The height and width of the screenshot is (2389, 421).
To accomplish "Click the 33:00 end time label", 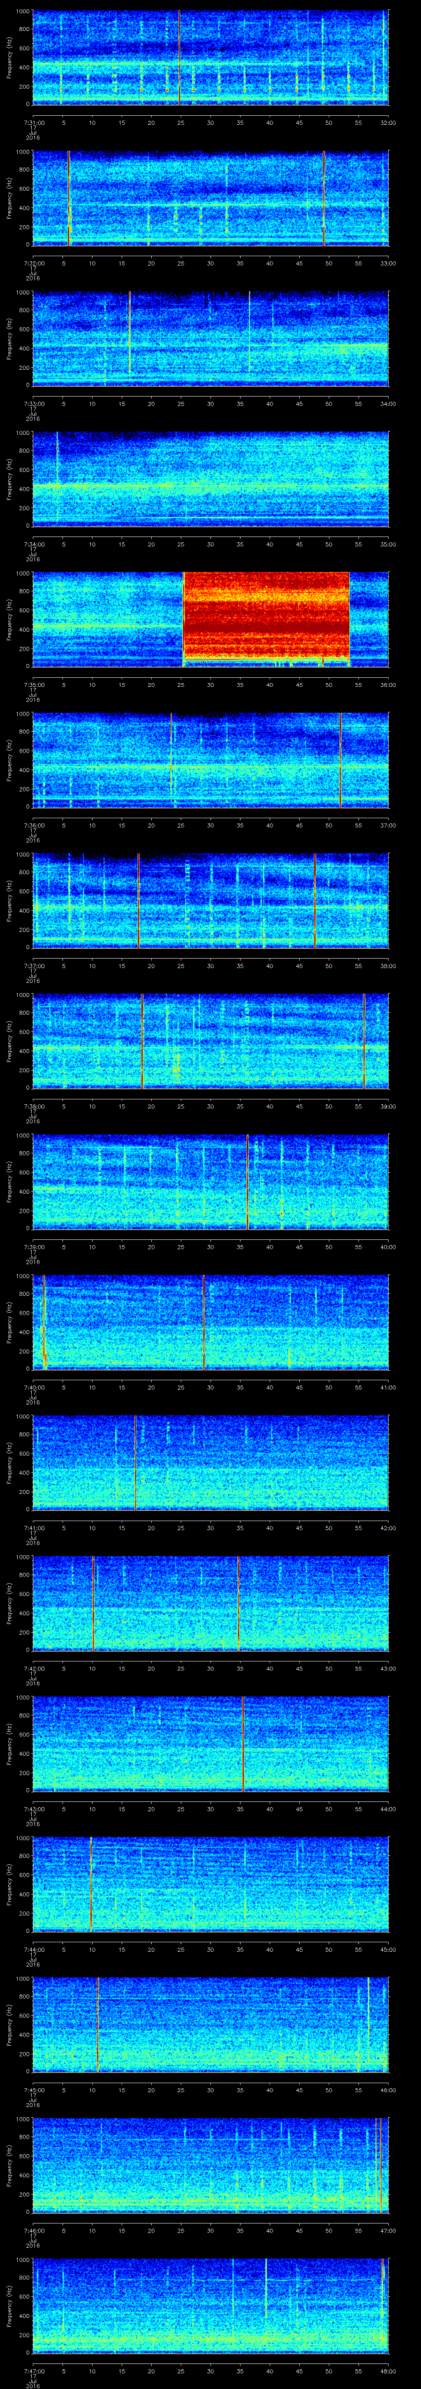I will pyautogui.click(x=388, y=264).
